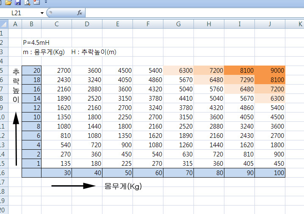Select row 2 header

click(x=4, y=43)
